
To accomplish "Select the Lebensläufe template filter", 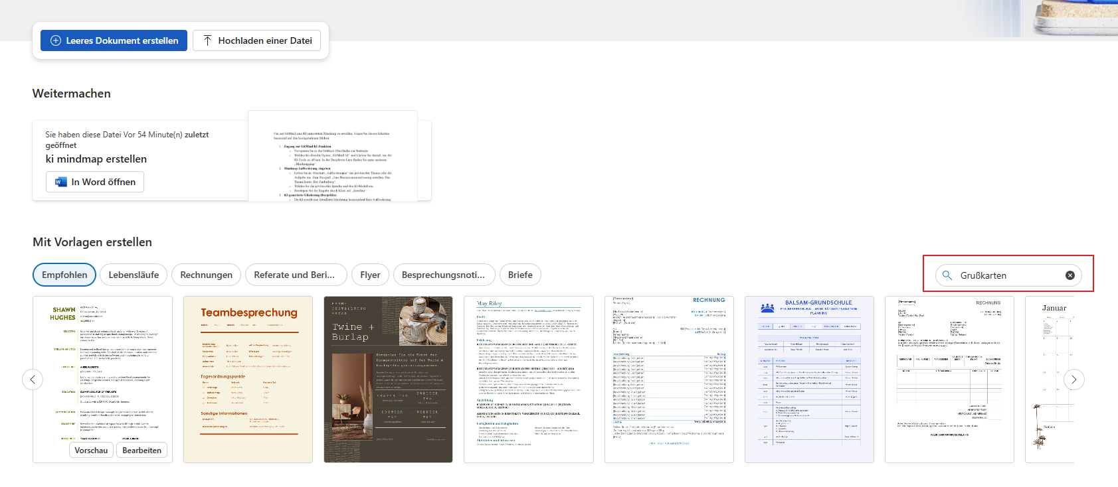I will [134, 275].
